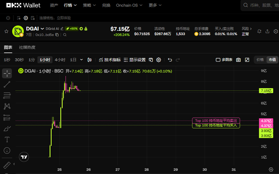
Task: Open chart axis settings gear bottom right
Action: point(271,169)
